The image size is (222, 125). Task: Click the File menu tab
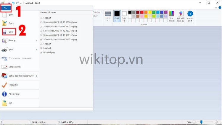click(6, 8)
